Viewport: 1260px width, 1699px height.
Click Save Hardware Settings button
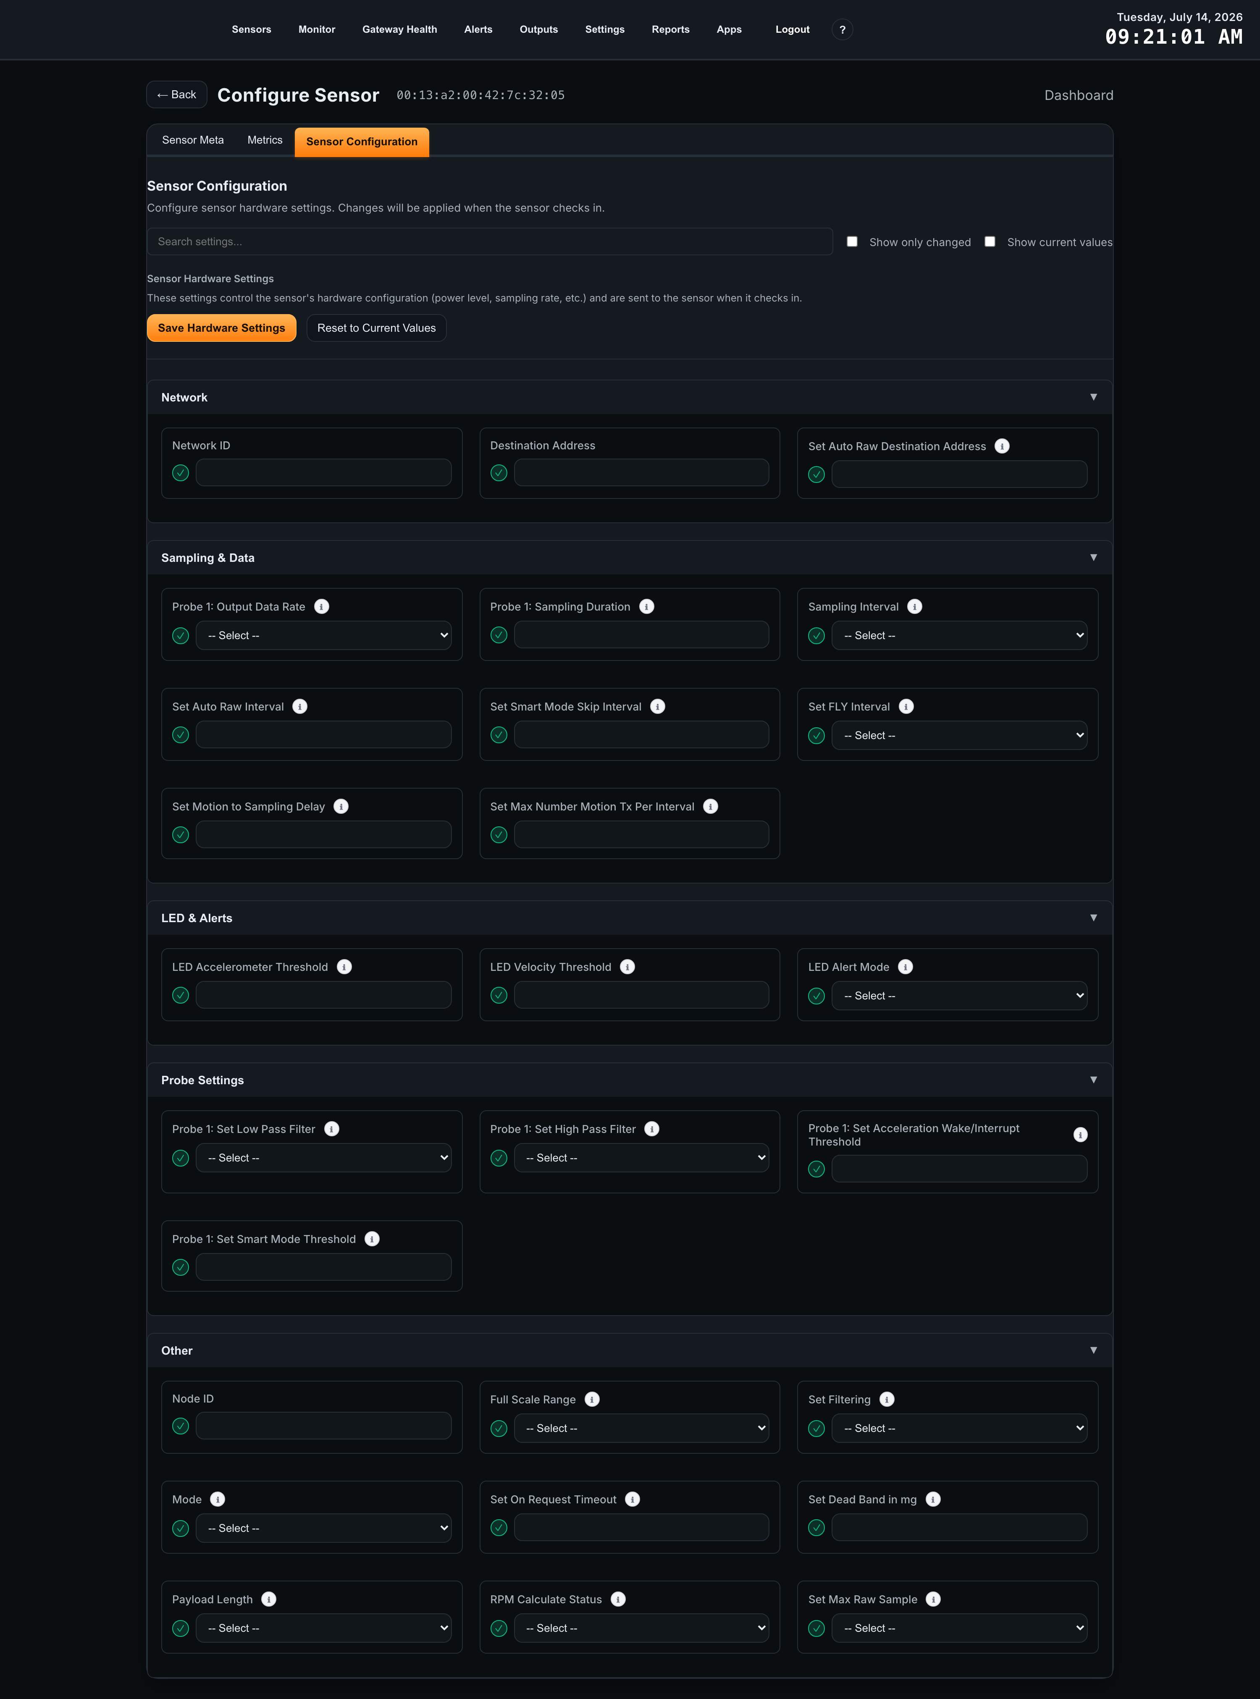221,328
